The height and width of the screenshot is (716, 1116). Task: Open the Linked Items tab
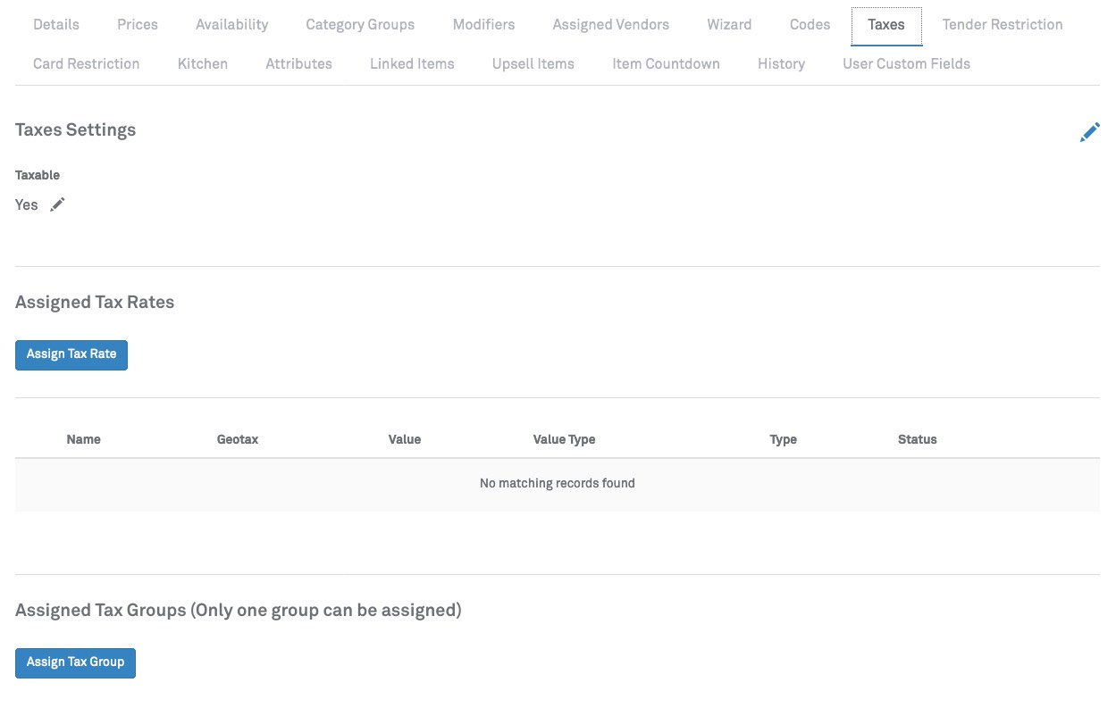[412, 64]
